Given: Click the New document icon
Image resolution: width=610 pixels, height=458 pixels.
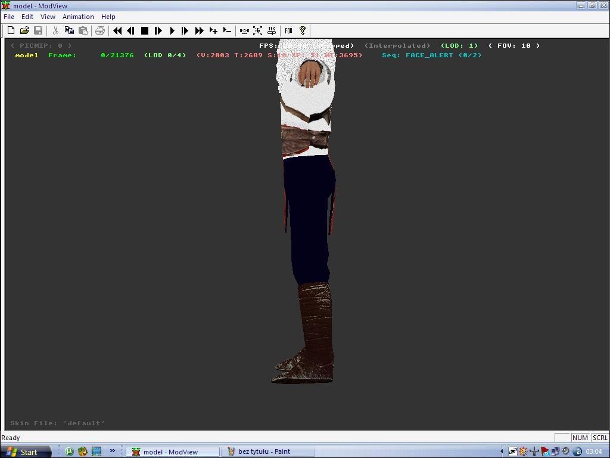Looking at the screenshot, I should [x=11, y=30].
